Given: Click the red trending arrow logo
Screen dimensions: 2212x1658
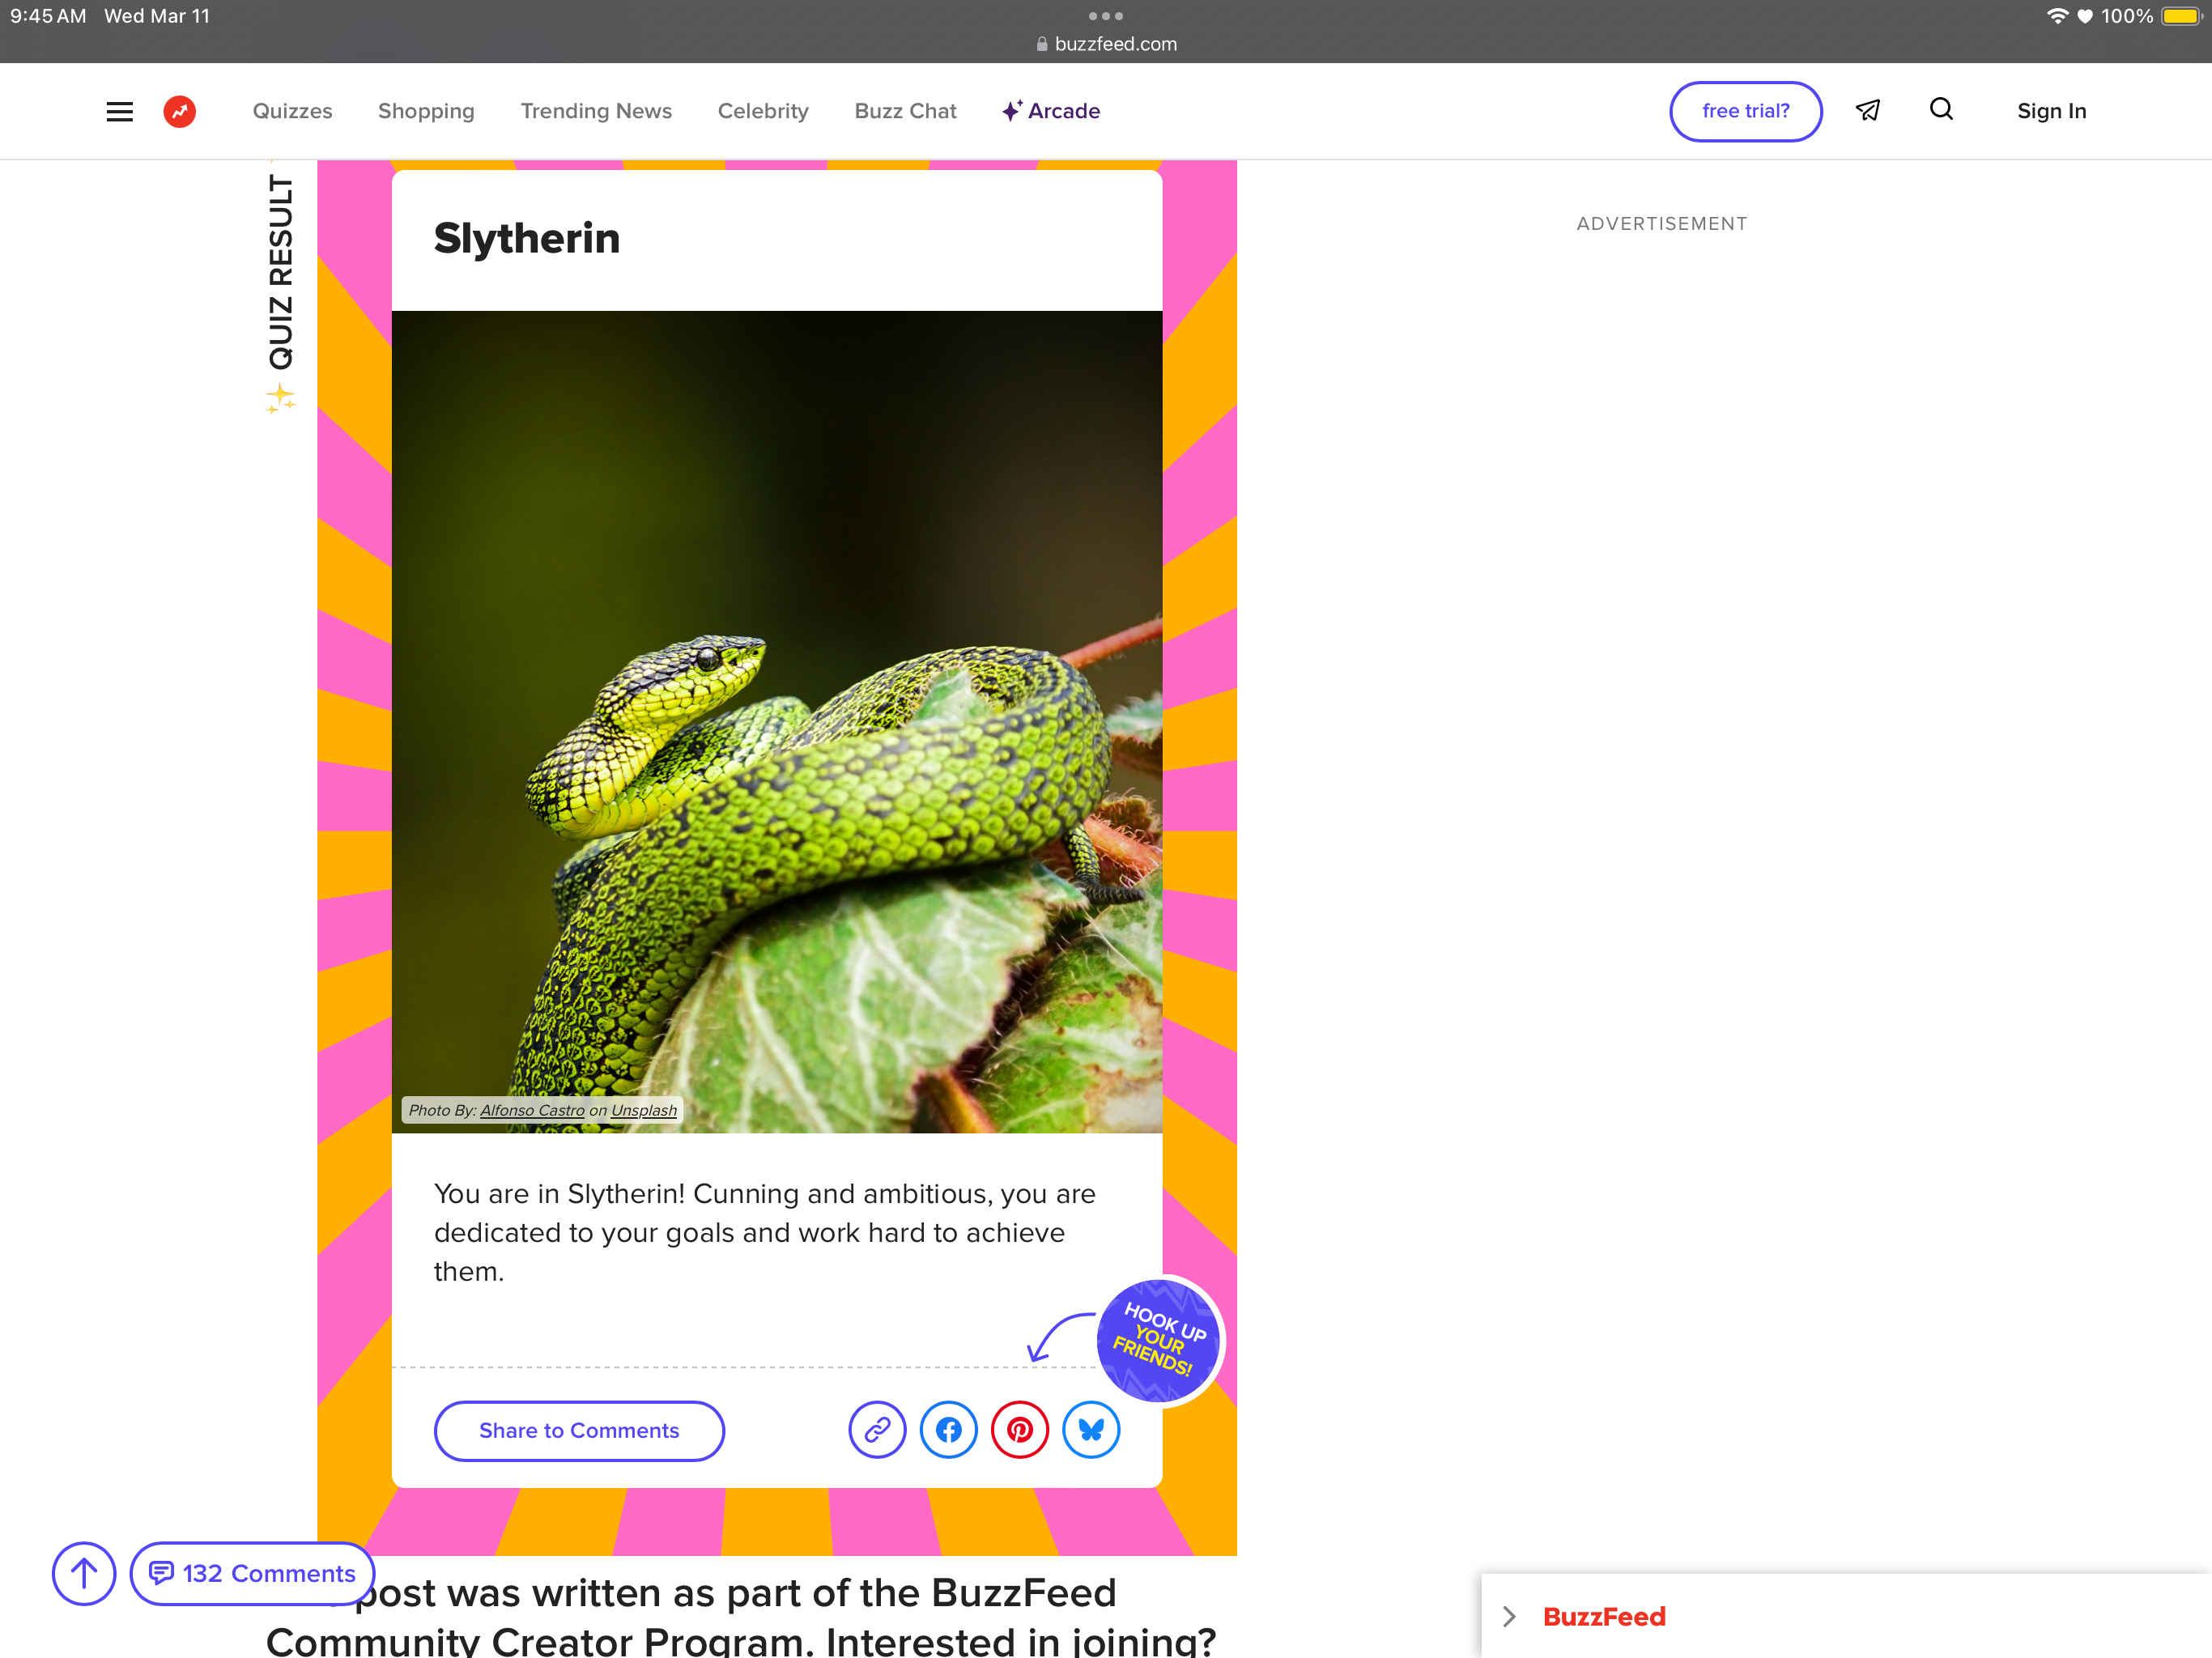Looking at the screenshot, I should [x=180, y=111].
